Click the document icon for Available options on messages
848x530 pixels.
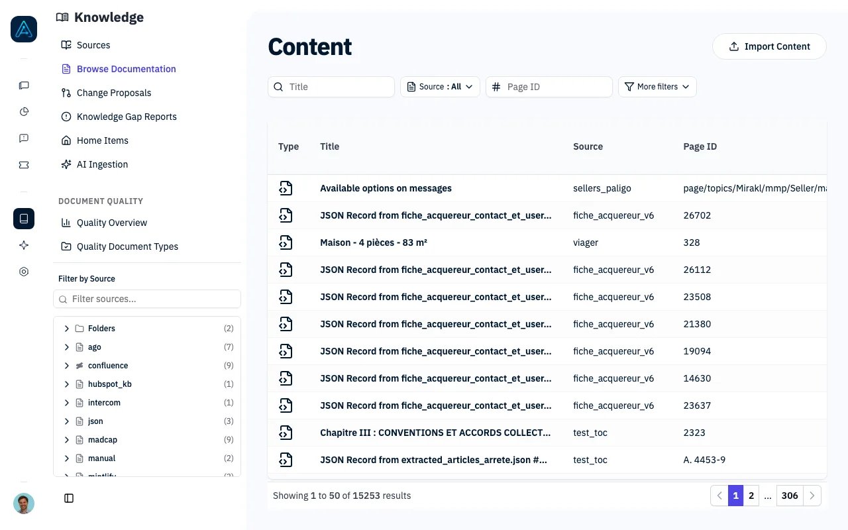pyautogui.click(x=286, y=188)
